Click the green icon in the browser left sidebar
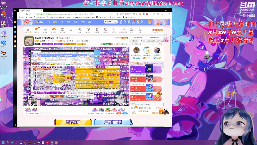 (x=15, y=27)
